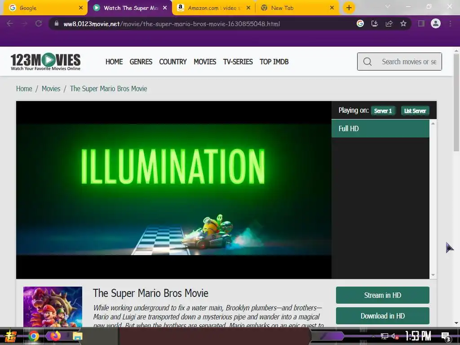Click the Super Mario Bros movie poster thumbnail
This screenshot has width=460, height=345.
click(x=53, y=307)
